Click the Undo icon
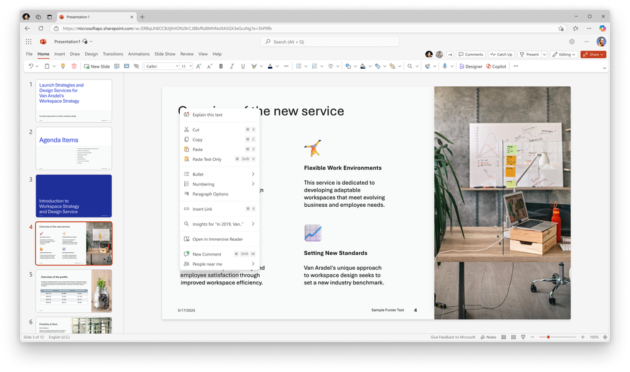The image size is (630, 372). coord(30,66)
